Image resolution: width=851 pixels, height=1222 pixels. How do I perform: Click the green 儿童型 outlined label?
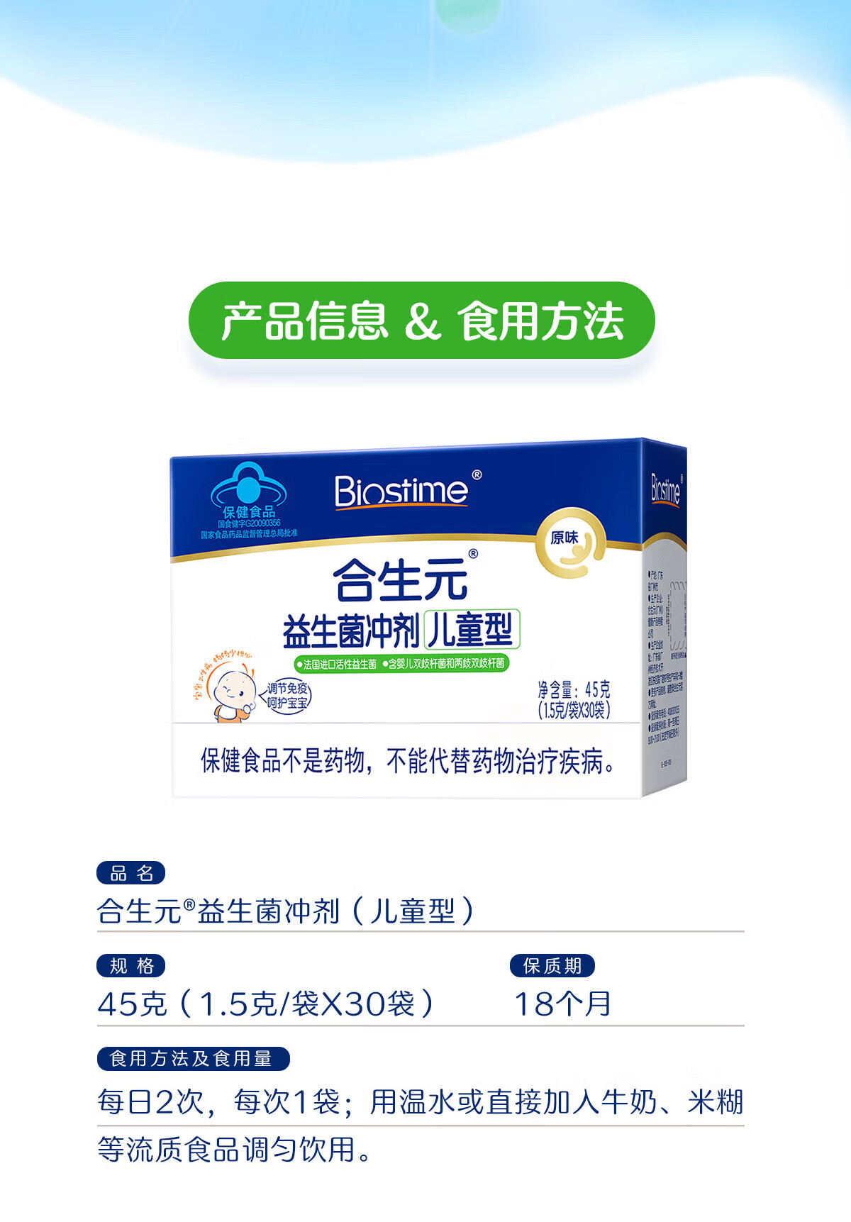(x=472, y=630)
